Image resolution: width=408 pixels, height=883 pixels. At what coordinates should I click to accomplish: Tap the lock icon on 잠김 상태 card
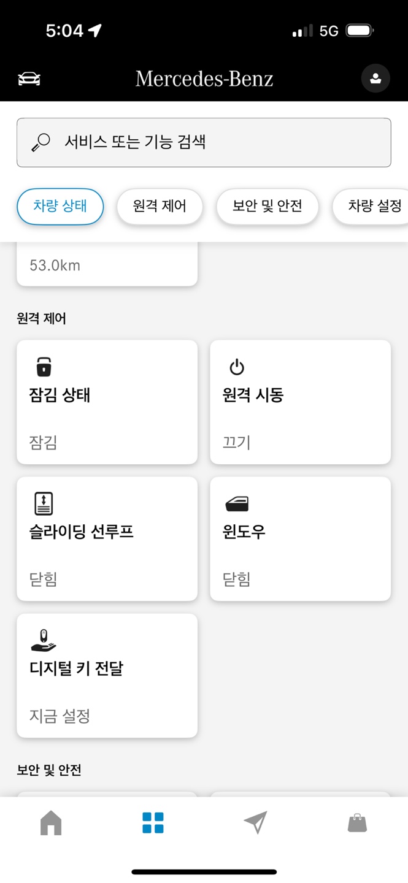[x=44, y=367]
